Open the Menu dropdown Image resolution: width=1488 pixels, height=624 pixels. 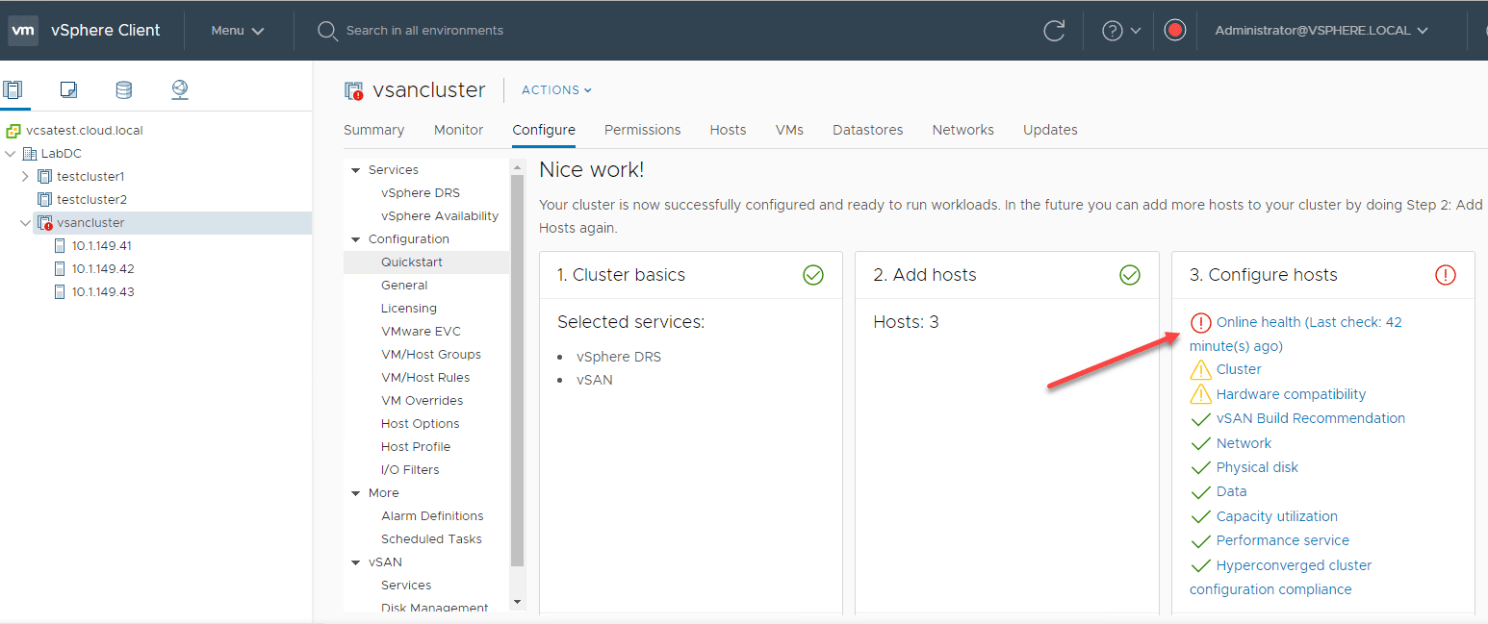click(237, 31)
